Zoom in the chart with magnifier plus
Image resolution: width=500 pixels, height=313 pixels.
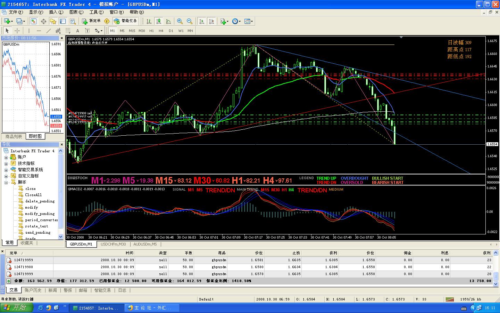[x=180, y=21]
